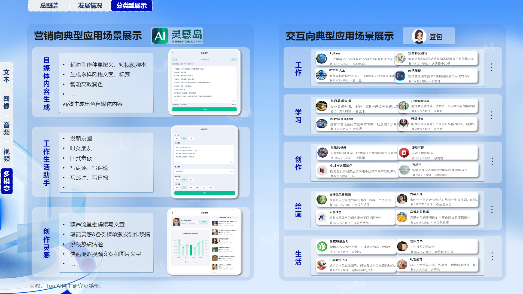Click the 马蒂斯风格画 icon
Image resolution: width=523 pixels, height=294 pixels.
(x=402, y=217)
